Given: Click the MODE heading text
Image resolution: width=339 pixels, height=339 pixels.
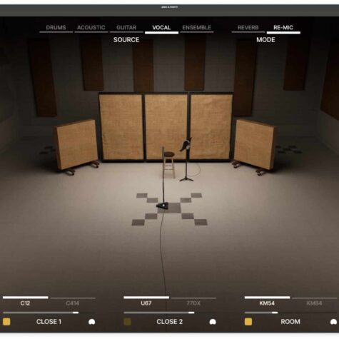Looking at the screenshot, I should tap(265, 40).
